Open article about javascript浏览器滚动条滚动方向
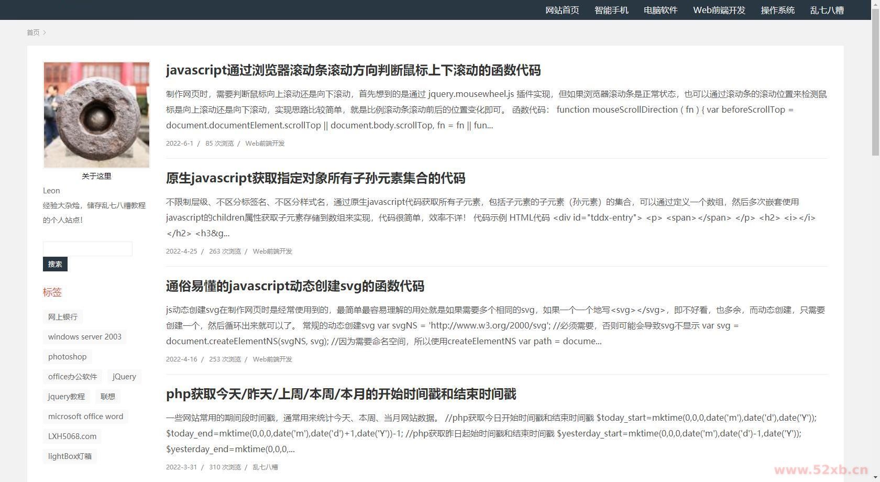 click(x=354, y=71)
